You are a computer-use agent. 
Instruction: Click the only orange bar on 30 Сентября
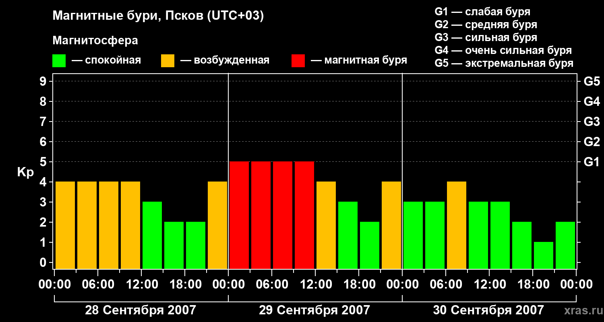click(457, 225)
